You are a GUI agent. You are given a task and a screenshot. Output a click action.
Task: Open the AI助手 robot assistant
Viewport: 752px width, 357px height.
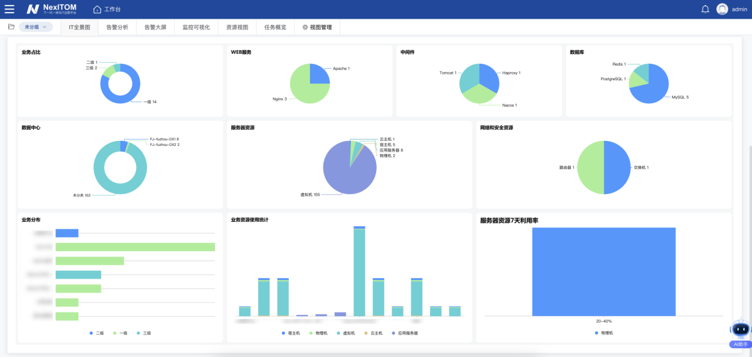pos(741,329)
